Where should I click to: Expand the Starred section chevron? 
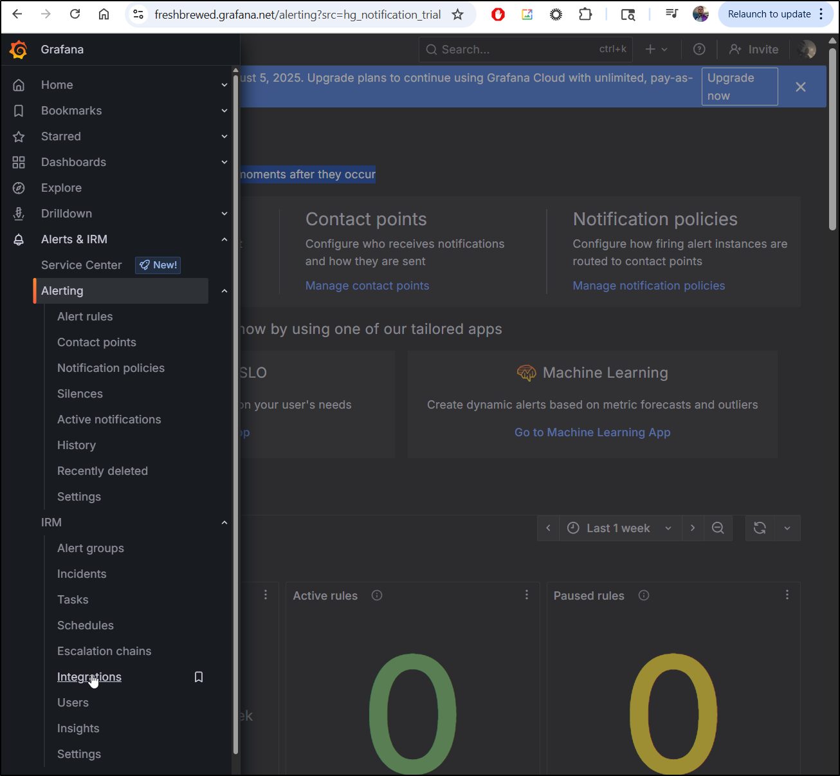224,136
